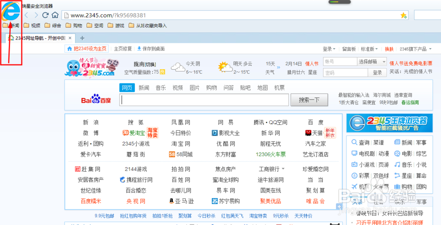Open the 视频 bookmarks folder
This screenshot has width=441, height=225.
(32, 26)
